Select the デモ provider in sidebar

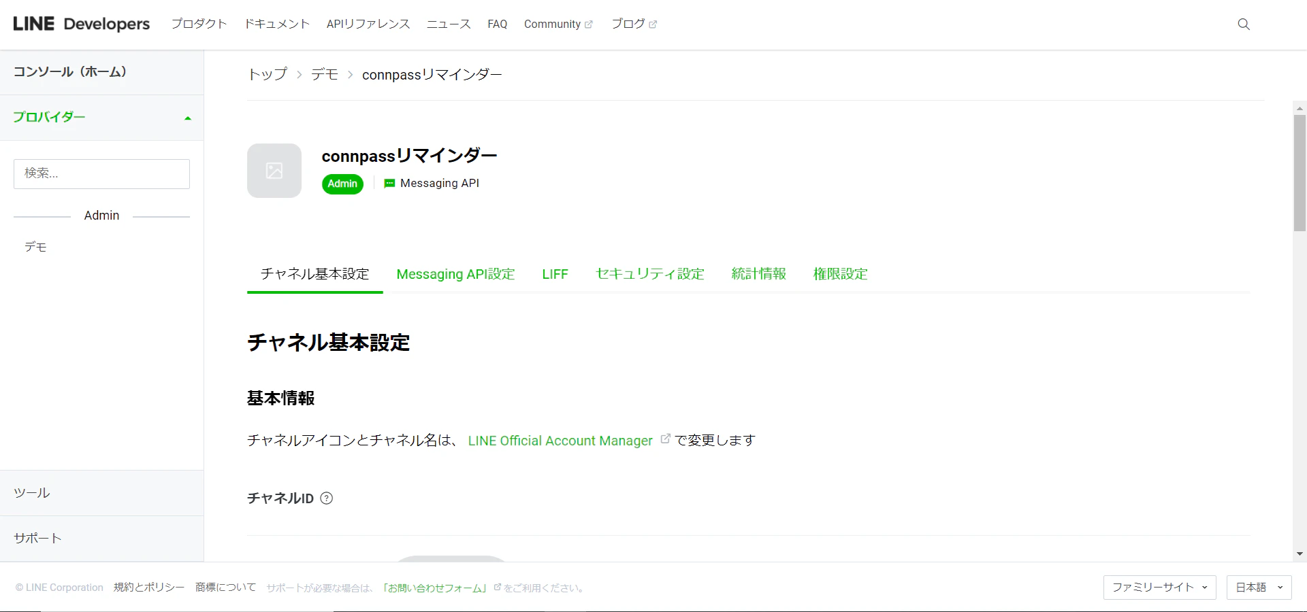pyautogui.click(x=35, y=247)
